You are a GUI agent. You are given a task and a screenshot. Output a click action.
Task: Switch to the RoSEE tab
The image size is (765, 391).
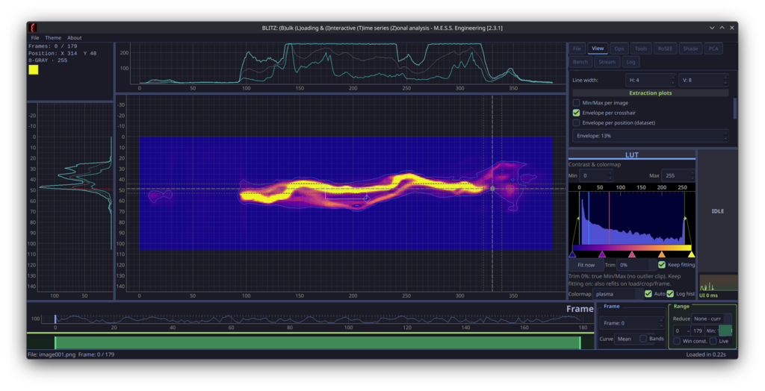tap(665, 49)
